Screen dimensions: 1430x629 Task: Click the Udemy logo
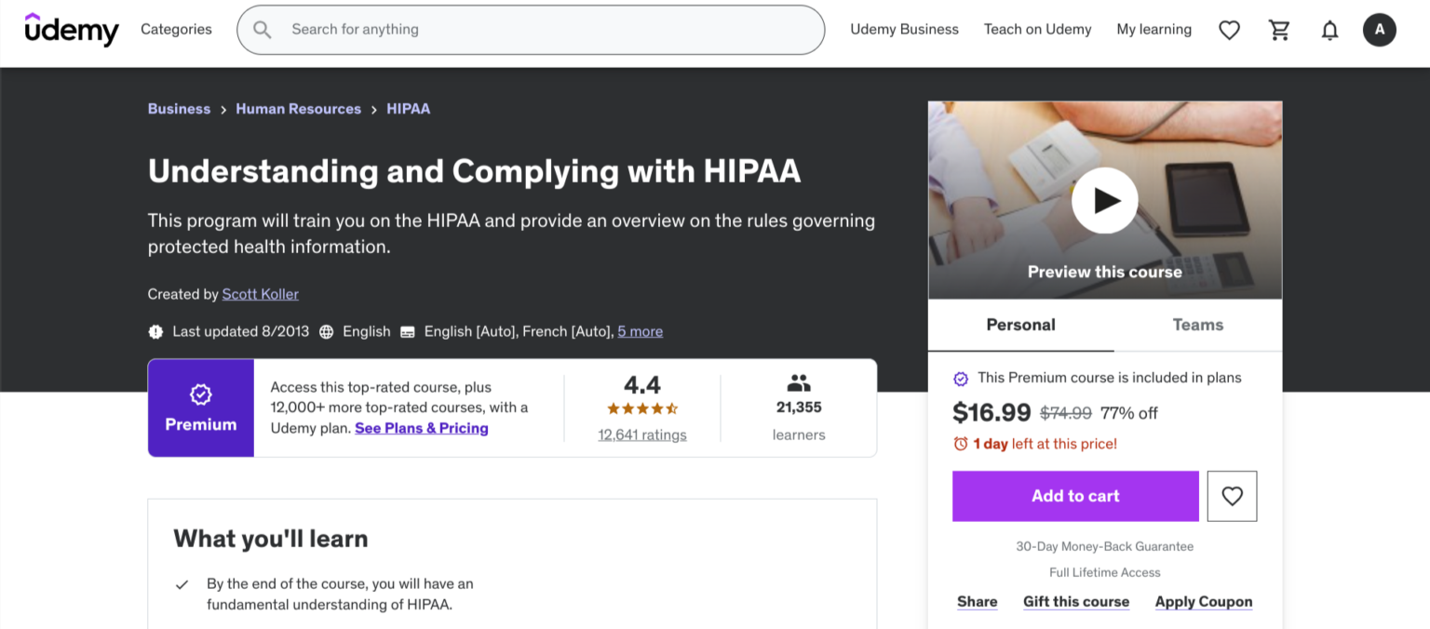72,29
